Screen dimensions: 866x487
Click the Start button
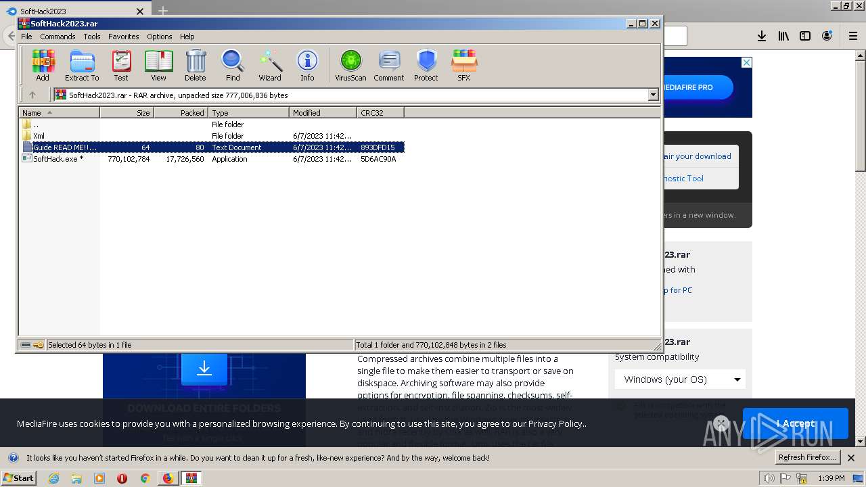pyautogui.click(x=19, y=478)
